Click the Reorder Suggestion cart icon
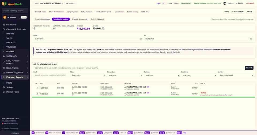This screenshot has width=257, height=135. 3,73
